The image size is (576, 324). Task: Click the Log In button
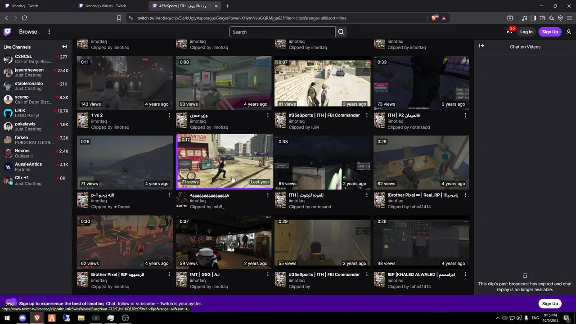[526, 32]
